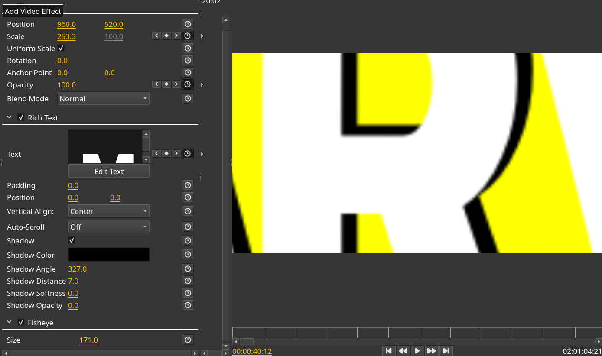Uncheck the Uniform Scale checkbox
Viewport: 602px width, 356px height.
[x=61, y=48]
